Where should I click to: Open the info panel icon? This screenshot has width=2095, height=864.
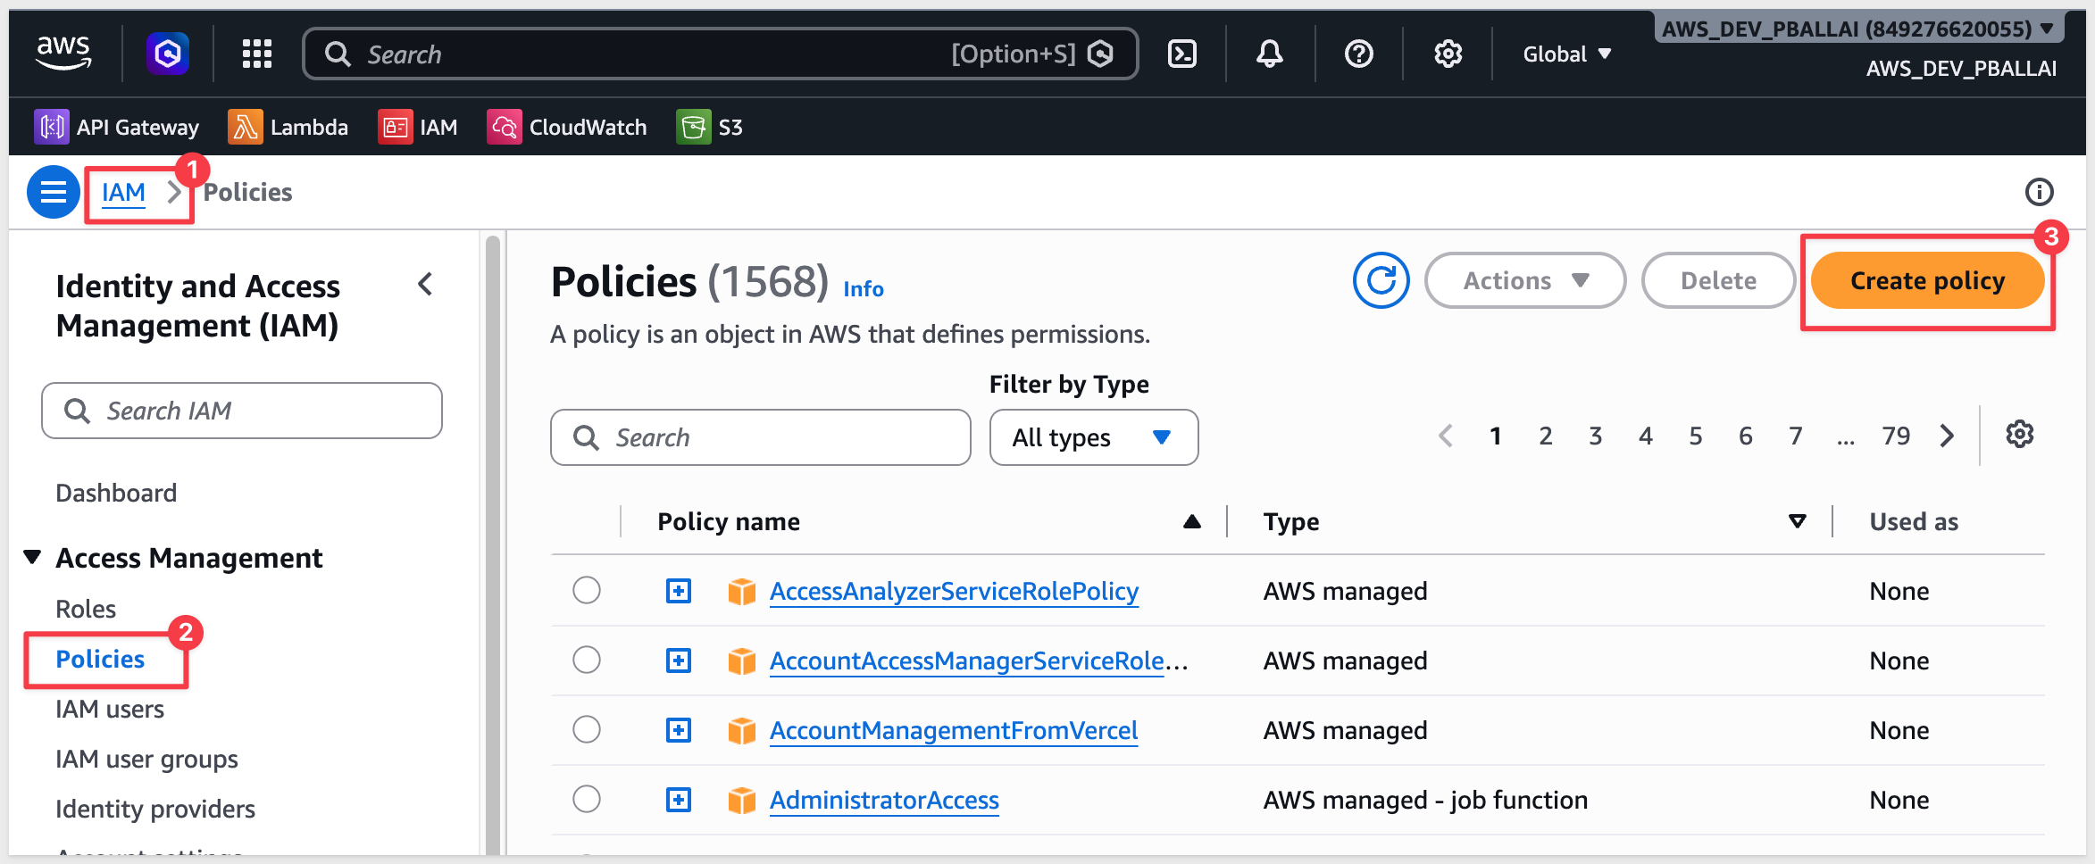pyautogui.click(x=2039, y=192)
